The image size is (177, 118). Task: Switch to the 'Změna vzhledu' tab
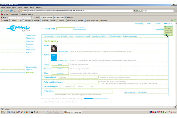[x=61, y=36]
